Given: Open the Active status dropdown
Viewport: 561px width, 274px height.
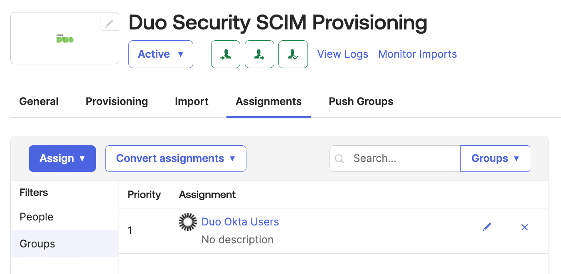Looking at the screenshot, I should point(160,54).
